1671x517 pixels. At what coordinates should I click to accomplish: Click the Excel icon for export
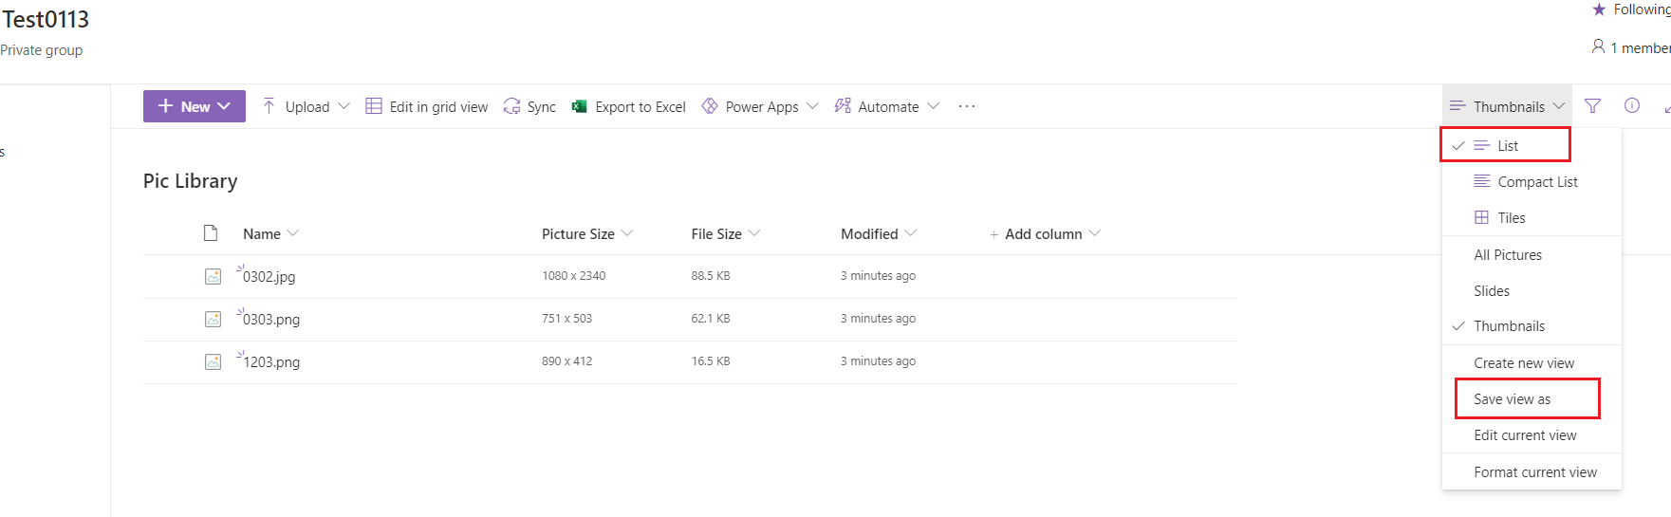point(579,106)
